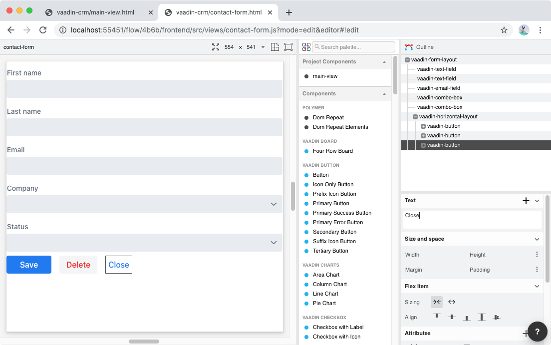Select vaadin-email-field in the Outline tree
Image resolution: width=551 pixels, height=345 pixels.
438,88
